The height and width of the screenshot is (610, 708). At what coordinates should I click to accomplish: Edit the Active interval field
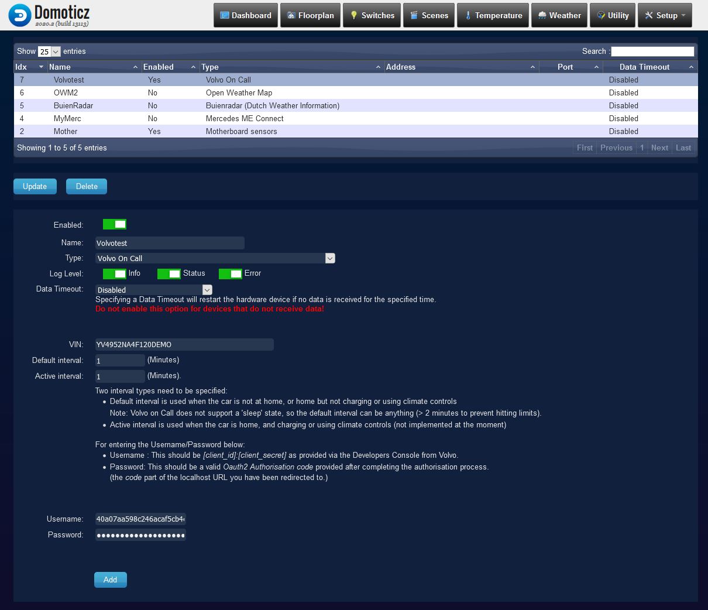click(120, 376)
